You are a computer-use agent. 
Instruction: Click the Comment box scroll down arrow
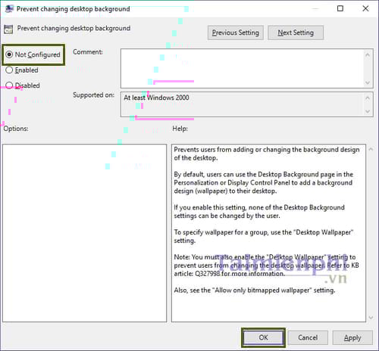[368, 82]
